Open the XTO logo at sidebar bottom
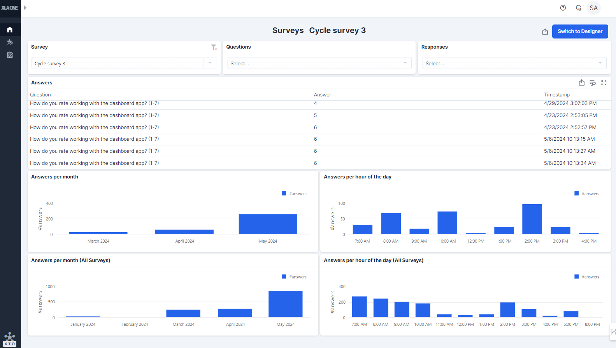Viewport: 616px width, 348px height. [10, 339]
